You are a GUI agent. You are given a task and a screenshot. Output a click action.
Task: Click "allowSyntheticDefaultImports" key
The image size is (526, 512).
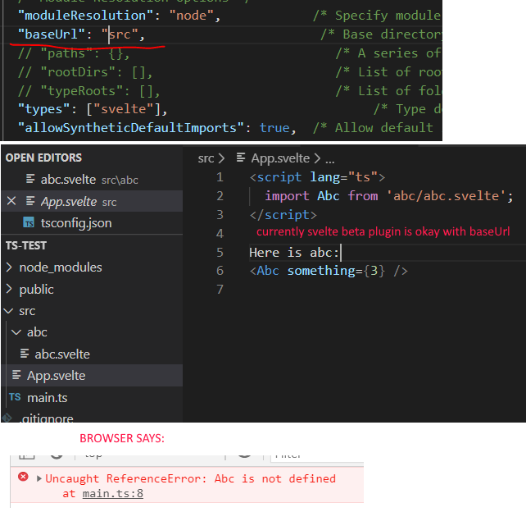131,128
